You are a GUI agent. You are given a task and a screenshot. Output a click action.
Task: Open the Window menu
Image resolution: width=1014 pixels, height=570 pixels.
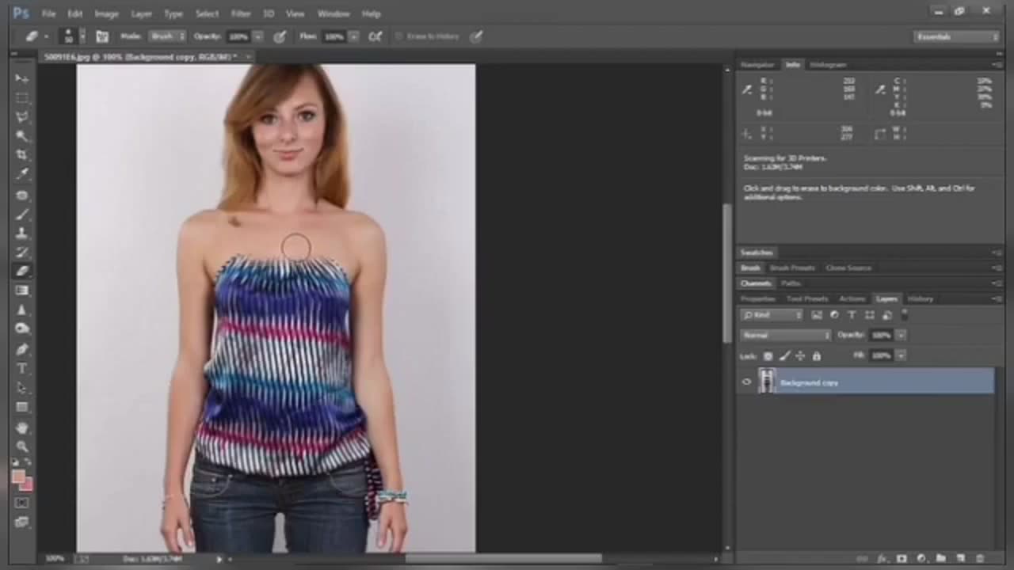point(334,13)
